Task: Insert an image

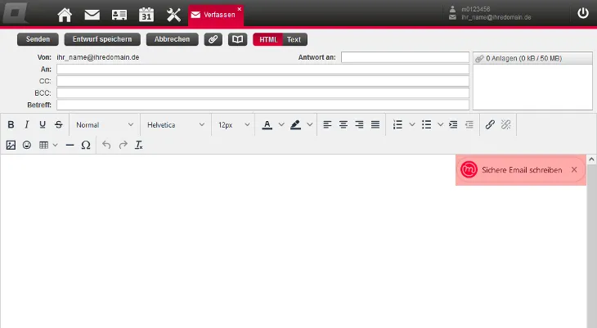Action: (11, 145)
